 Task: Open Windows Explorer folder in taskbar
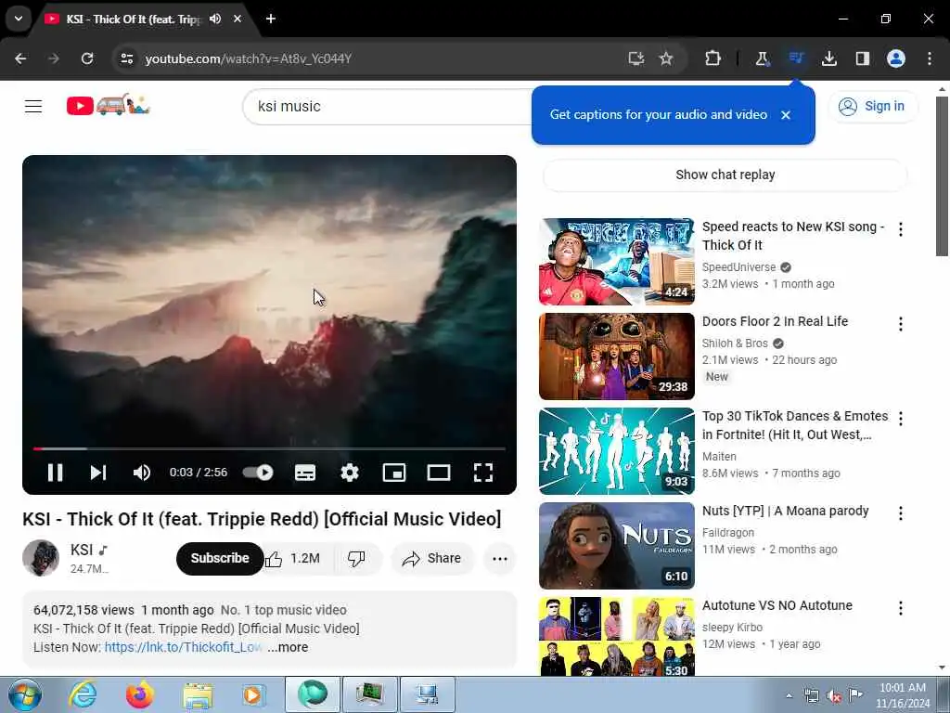click(198, 695)
